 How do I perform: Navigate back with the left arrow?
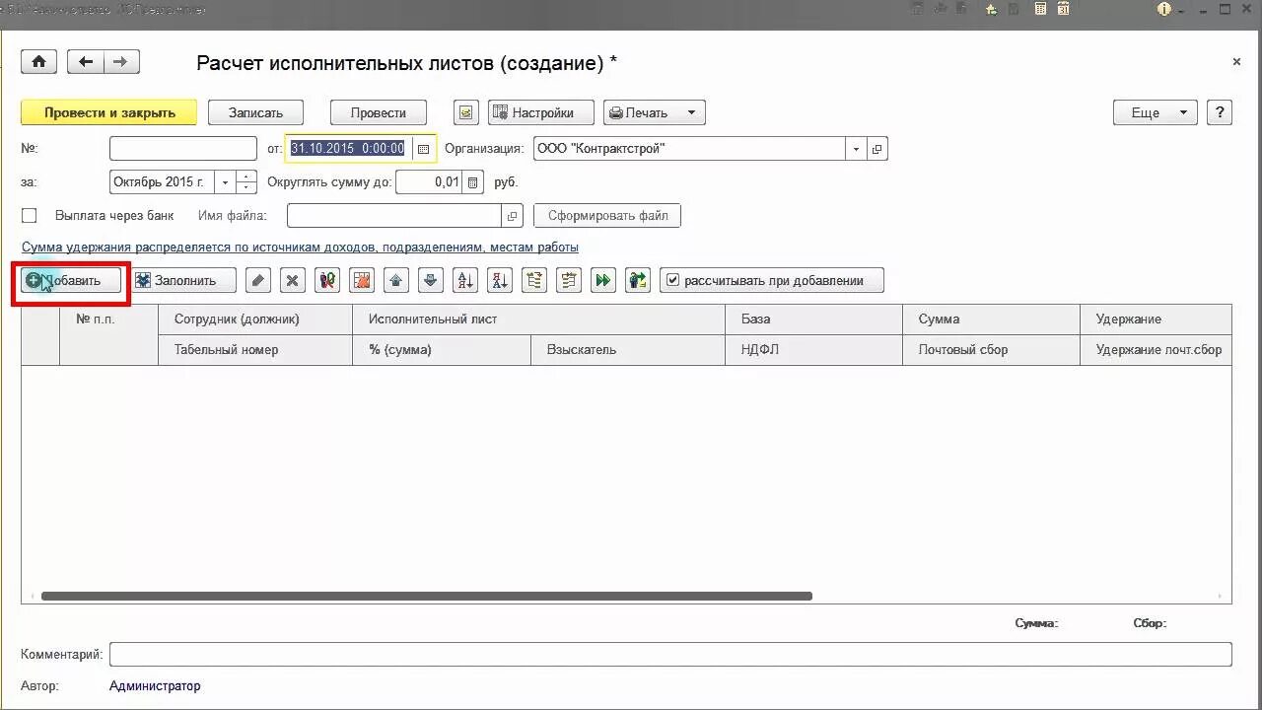click(x=86, y=62)
